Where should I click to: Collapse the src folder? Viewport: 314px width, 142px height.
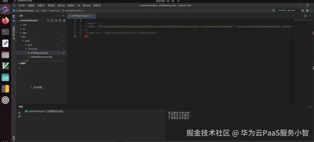pyautogui.click(x=20, y=37)
